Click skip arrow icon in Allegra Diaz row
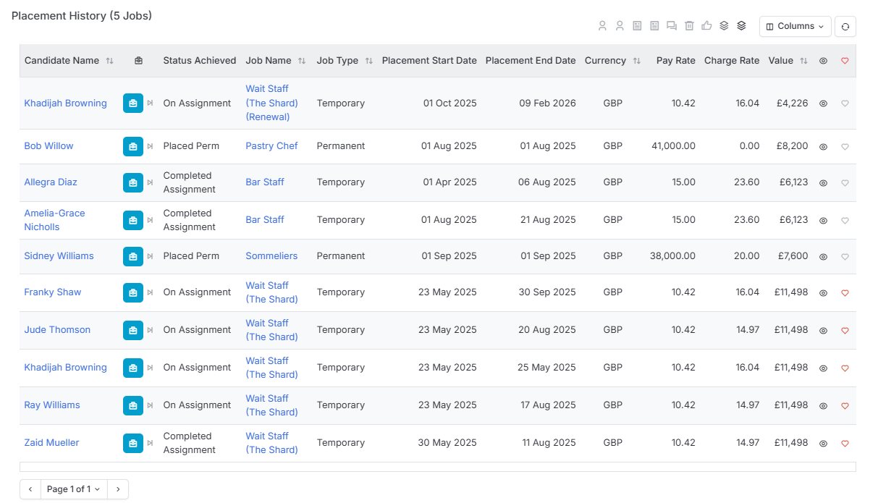This screenshot has height=503, width=878. tap(151, 182)
